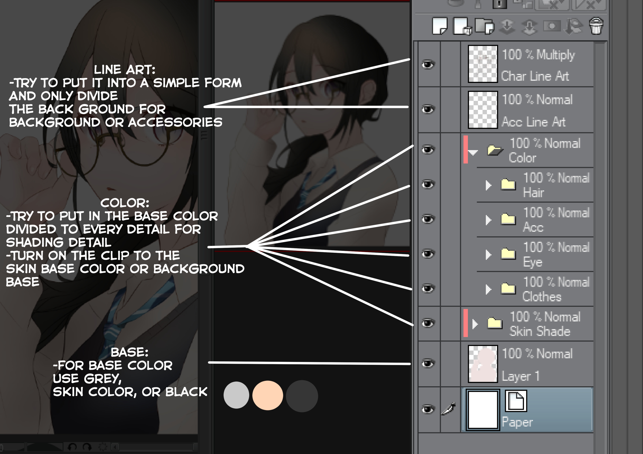Click the Hair folder icon
This screenshot has width=643, height=454.
[508, 185]
